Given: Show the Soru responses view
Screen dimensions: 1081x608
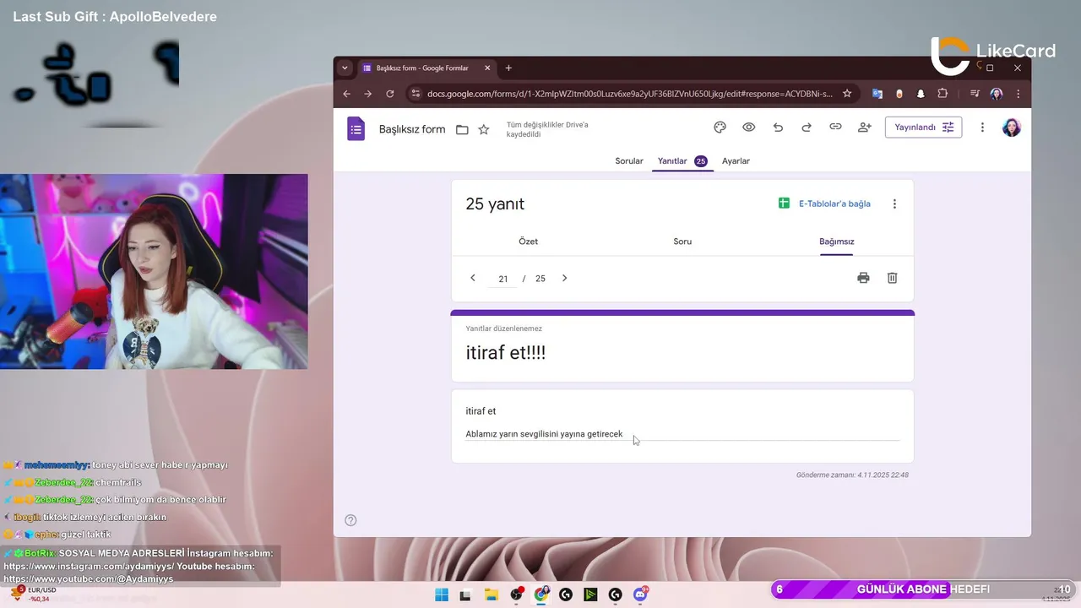Looking at the screenshot, I should [682, 242].
